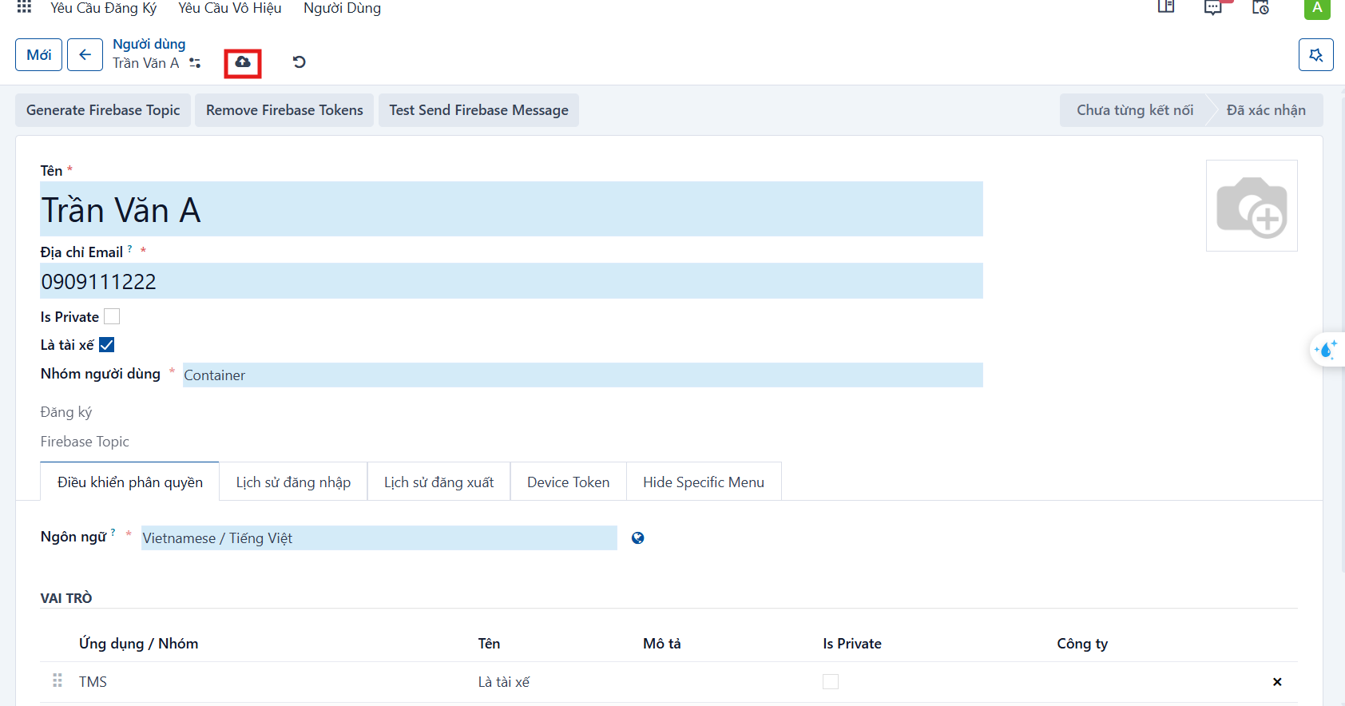Viewport: 1345px width, 706px height.
Task: Upload a photo via the camera avatar
Action: tap(1252, 206)
